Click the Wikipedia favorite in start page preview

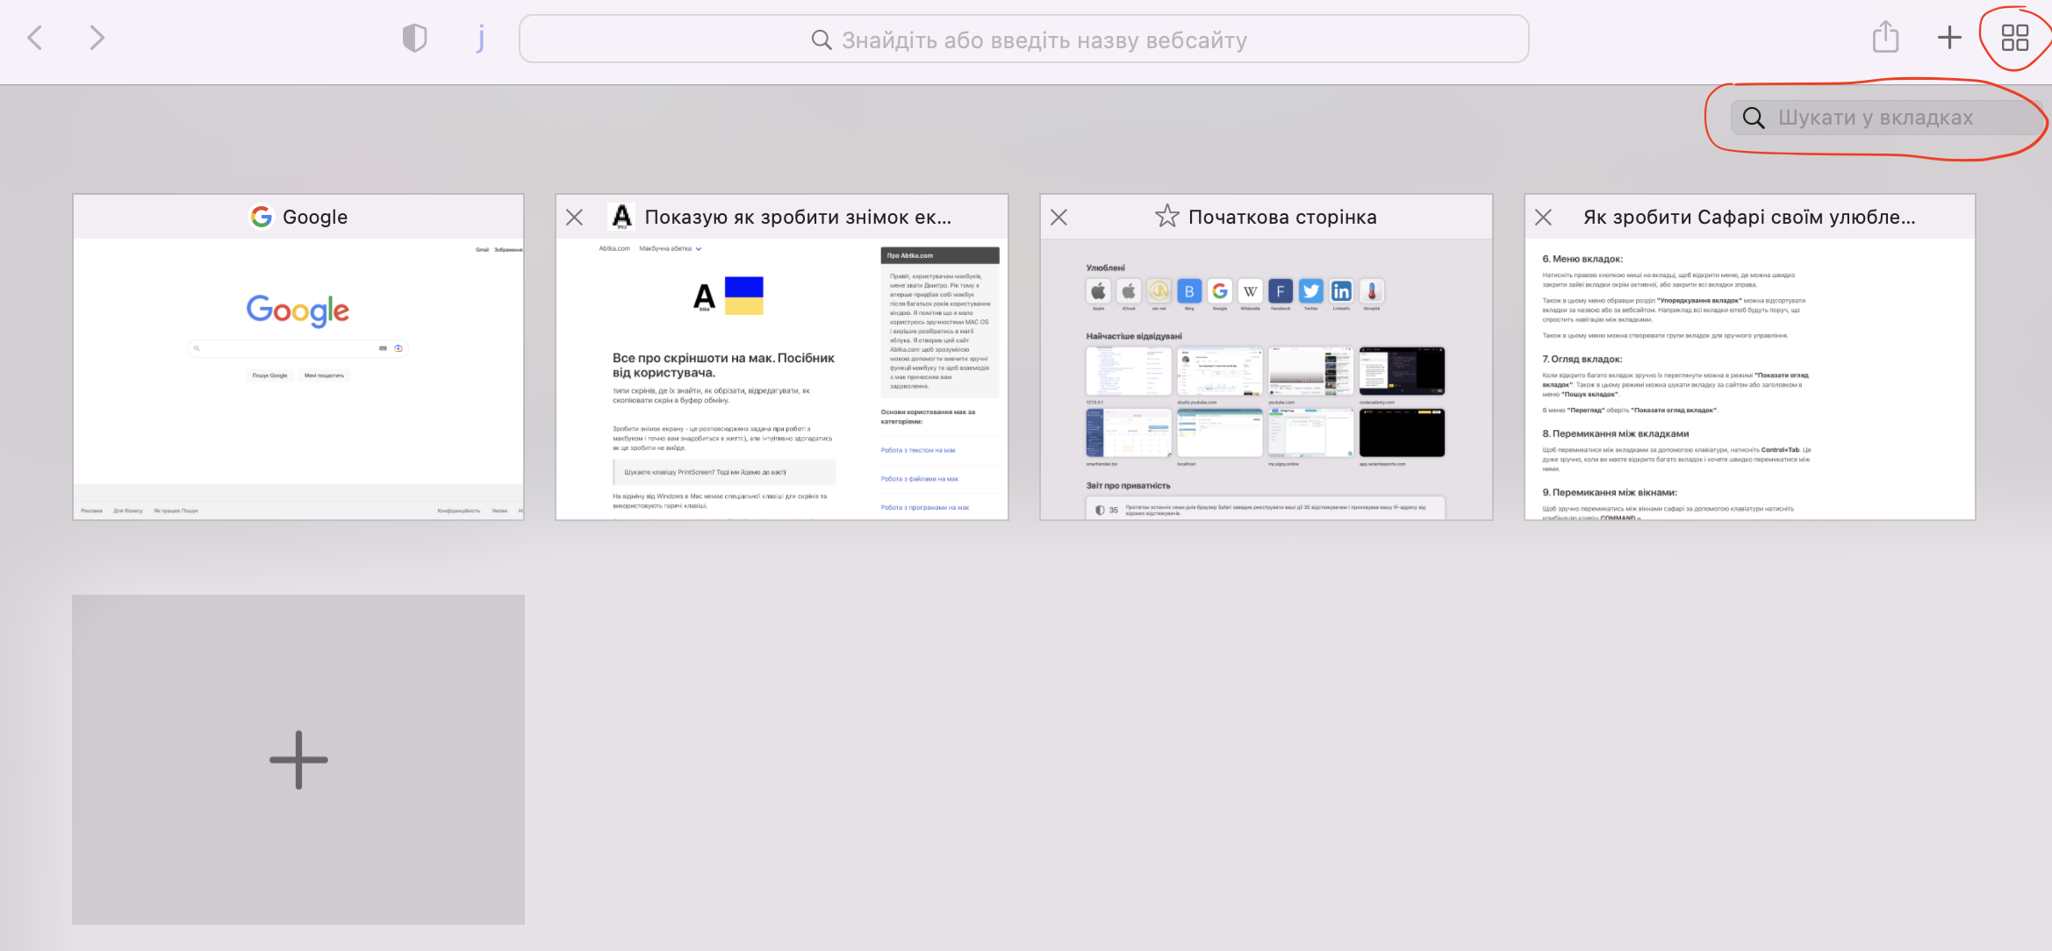point(1251,291)
